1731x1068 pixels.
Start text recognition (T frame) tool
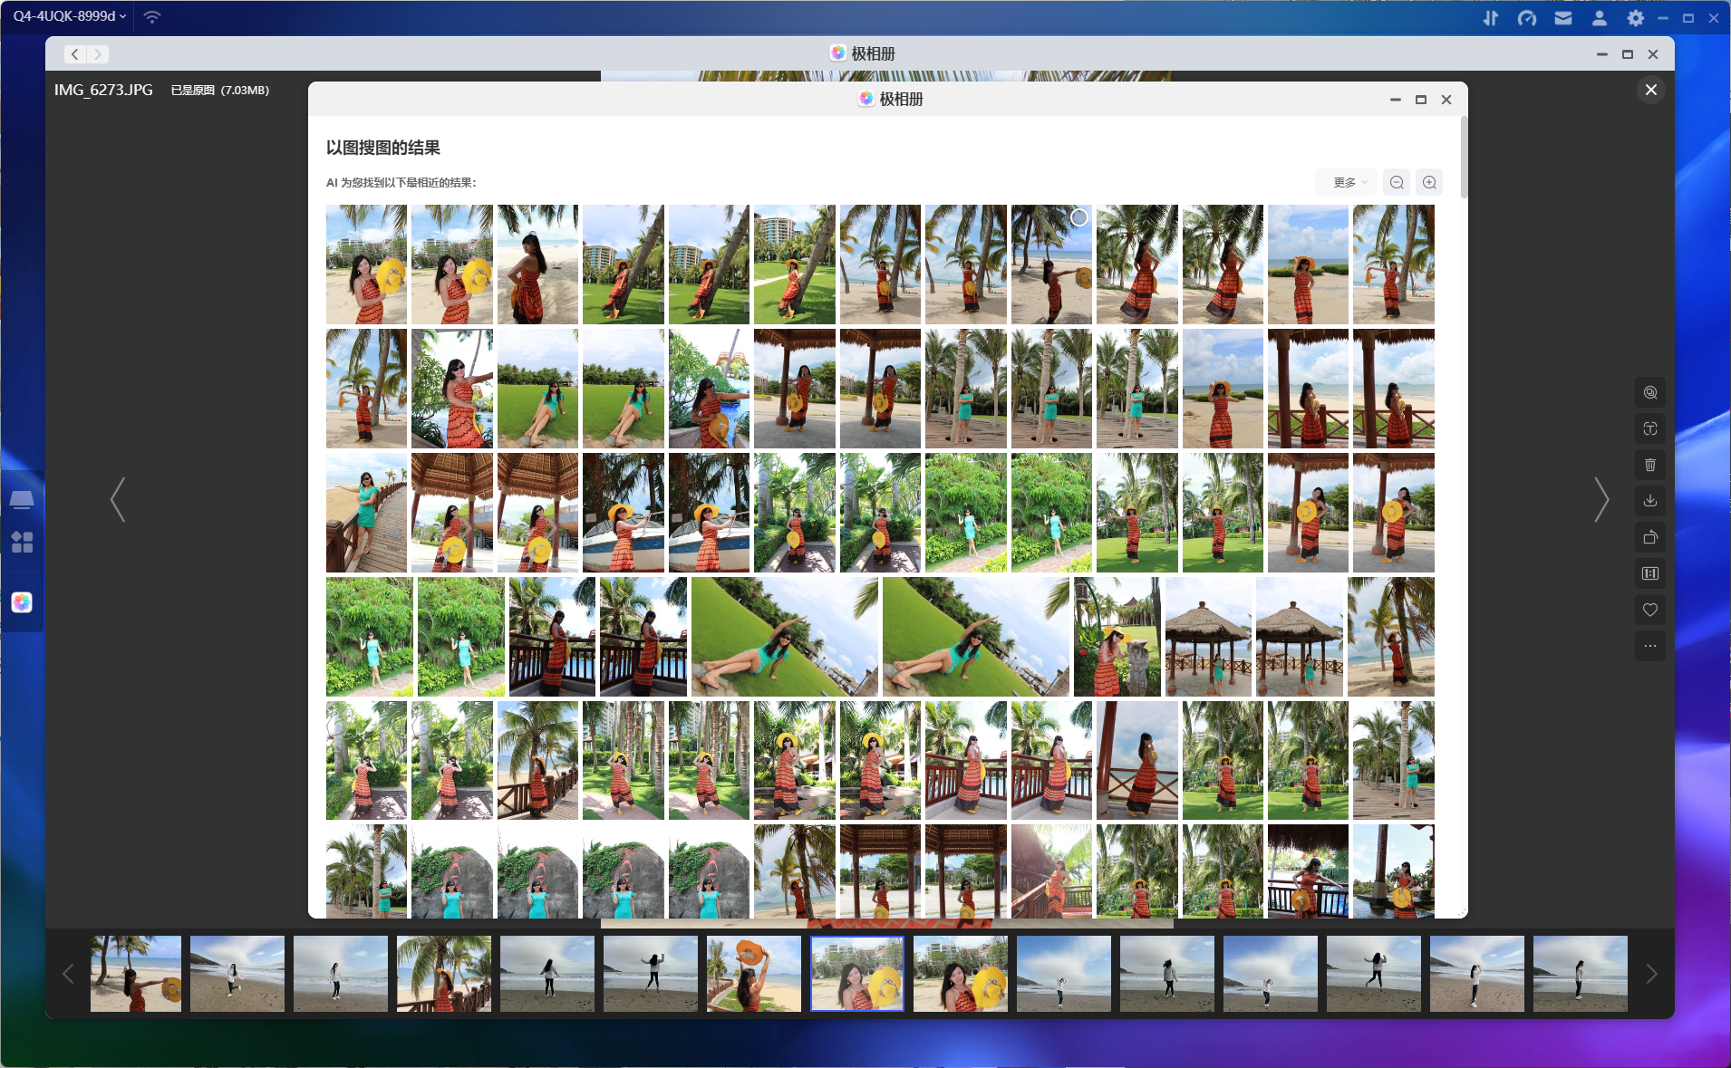click(1650, 428)
